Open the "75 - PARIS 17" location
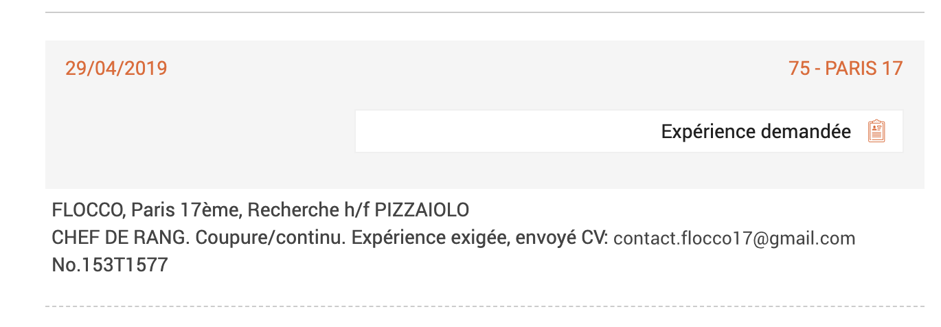Viewport: 941px width, 327px height. [846, 69]
